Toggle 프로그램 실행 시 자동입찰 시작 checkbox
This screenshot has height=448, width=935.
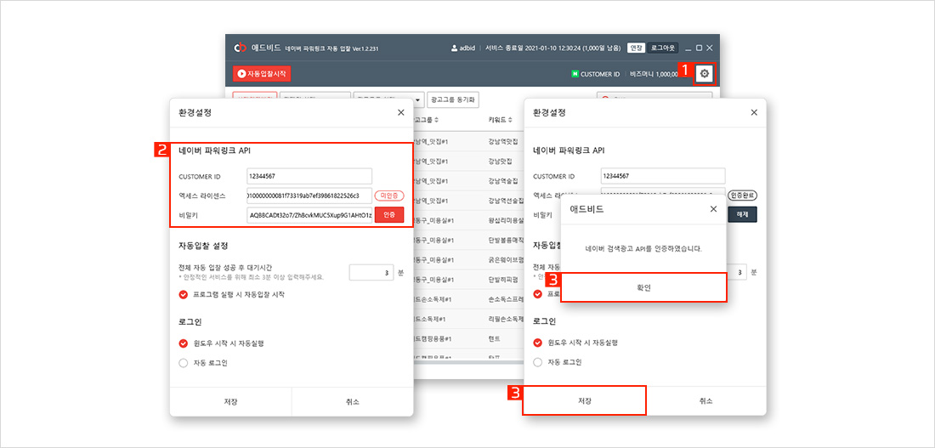[x=183, y=294]
